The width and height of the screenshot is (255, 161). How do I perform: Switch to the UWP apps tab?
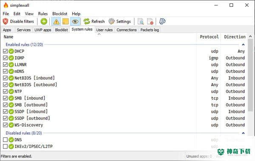(x=43, y=30)
